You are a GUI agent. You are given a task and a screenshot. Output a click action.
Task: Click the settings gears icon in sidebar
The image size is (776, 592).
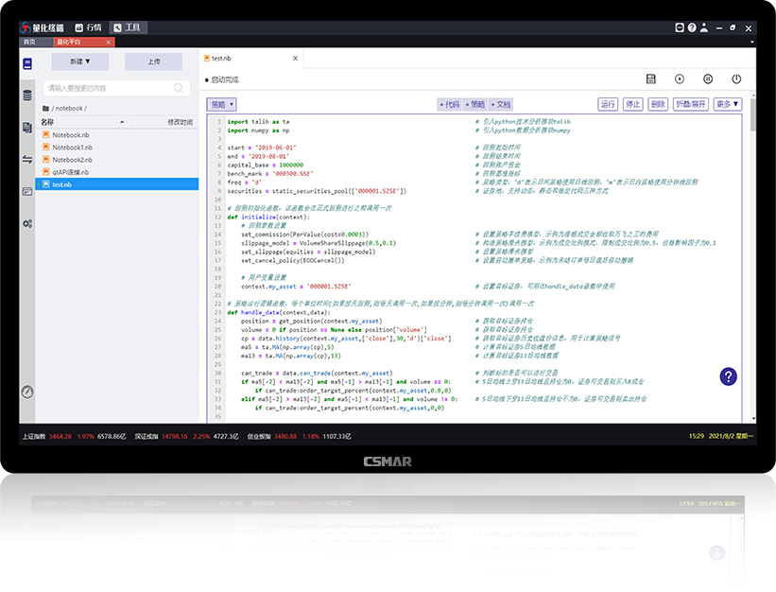(27, 223)
